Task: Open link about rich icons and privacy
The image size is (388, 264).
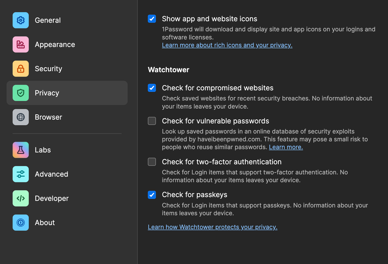Action: (227, 45)
